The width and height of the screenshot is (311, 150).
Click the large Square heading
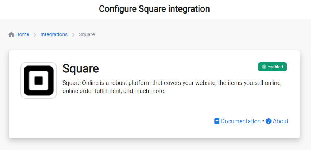pyautogui.click(x=81, y=68)
